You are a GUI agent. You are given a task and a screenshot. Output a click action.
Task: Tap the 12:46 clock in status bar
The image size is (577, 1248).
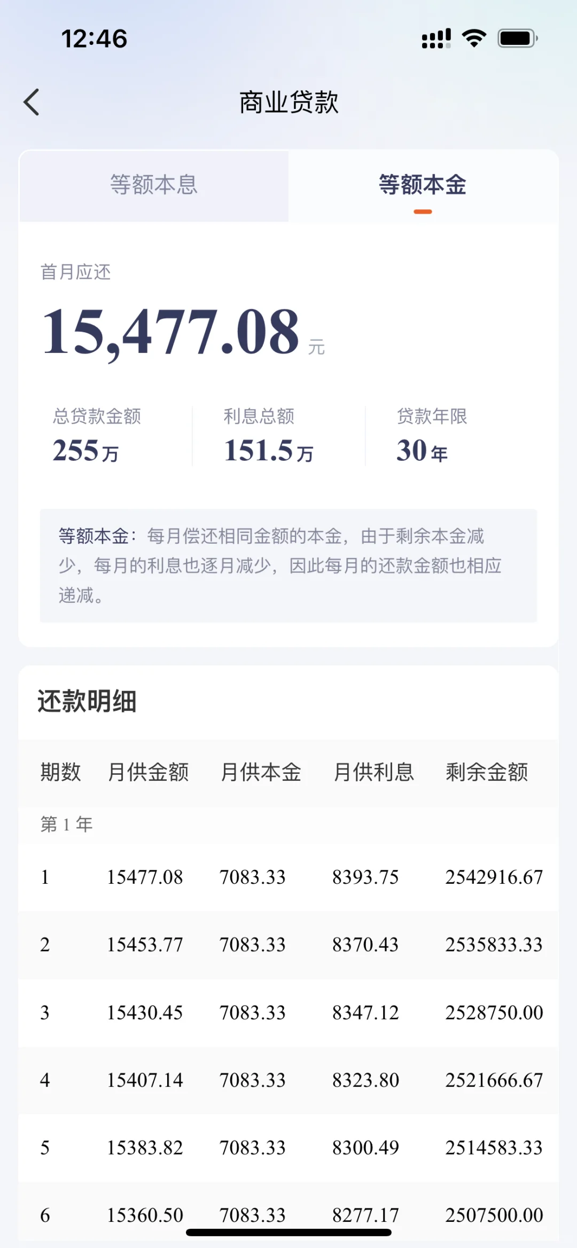(94, 39)
